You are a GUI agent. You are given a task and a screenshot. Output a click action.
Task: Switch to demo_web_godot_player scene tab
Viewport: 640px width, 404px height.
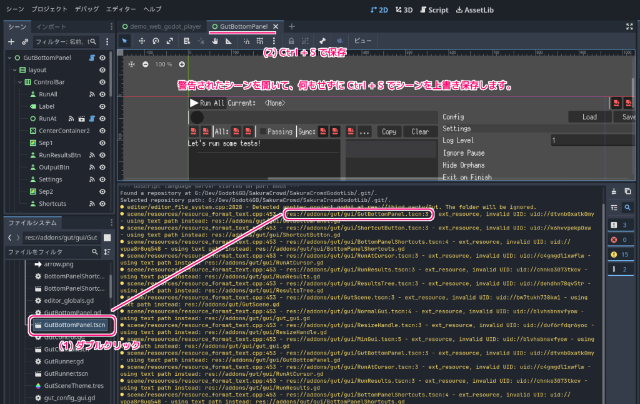pyautogui.click(x=162, y=26)
